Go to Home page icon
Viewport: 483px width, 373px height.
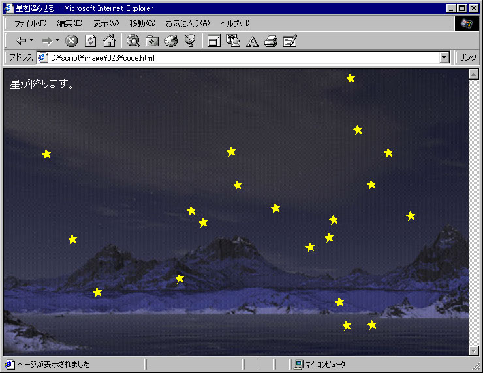coord(109,40)
